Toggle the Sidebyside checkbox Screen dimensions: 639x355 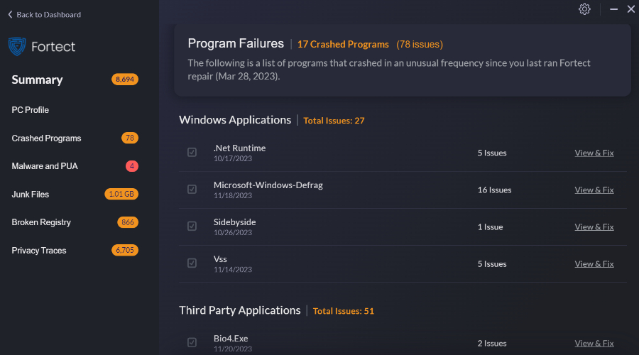[x=192, y=226]
